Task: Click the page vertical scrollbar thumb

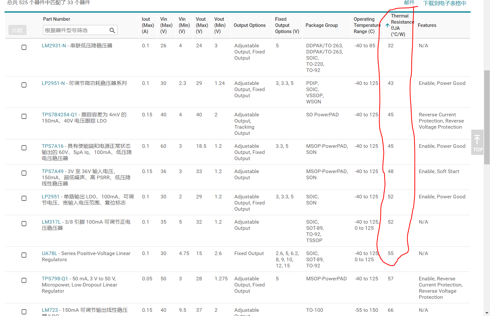Action: click(487, 117)
